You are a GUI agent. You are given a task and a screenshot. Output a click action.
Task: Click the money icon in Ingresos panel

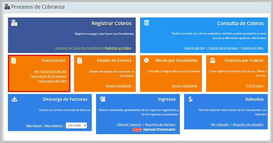tap(102, 99)
